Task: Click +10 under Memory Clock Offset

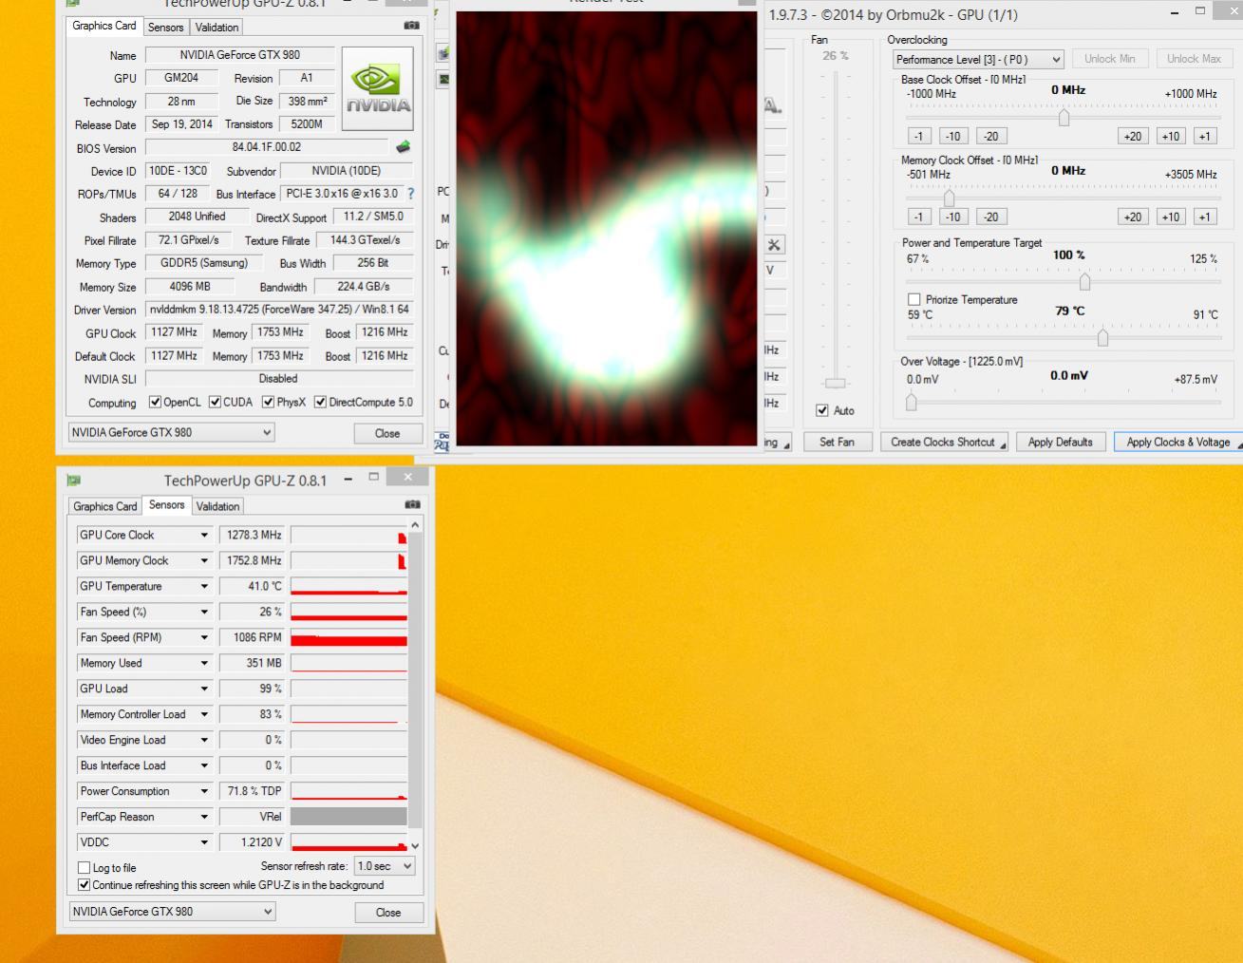Action: 1171,217
